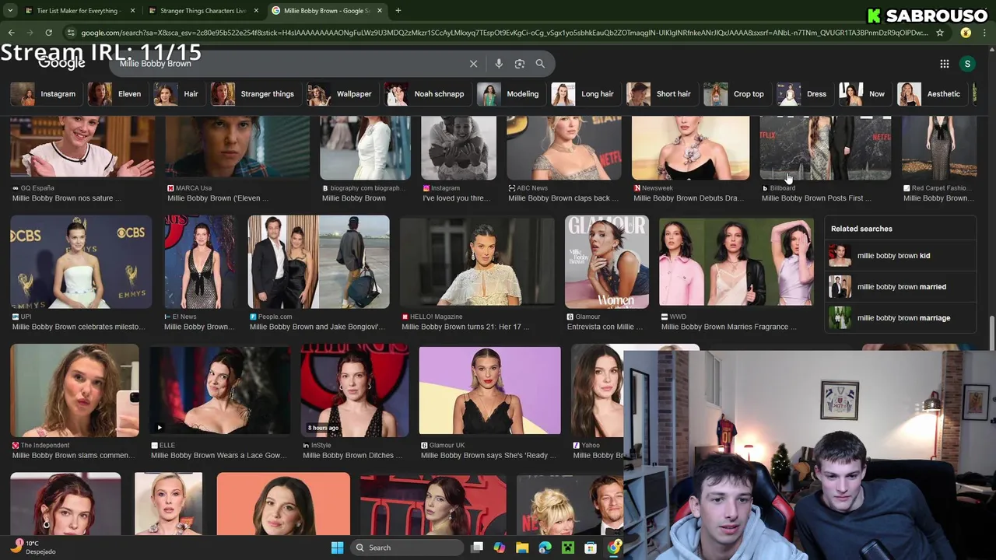Switch to Stranger Things Characters tab

(x=202, y=11)
